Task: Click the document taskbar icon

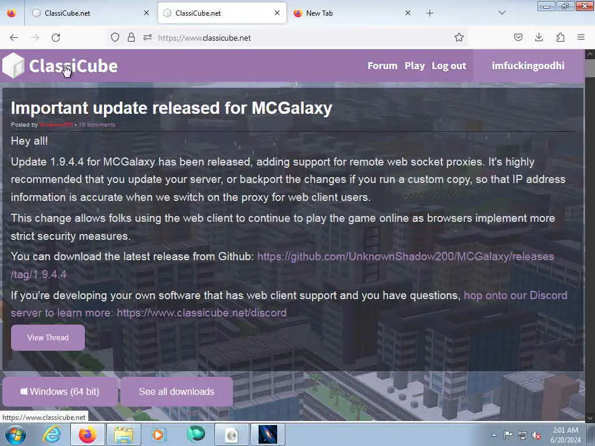Action: (x=231, y=434)
